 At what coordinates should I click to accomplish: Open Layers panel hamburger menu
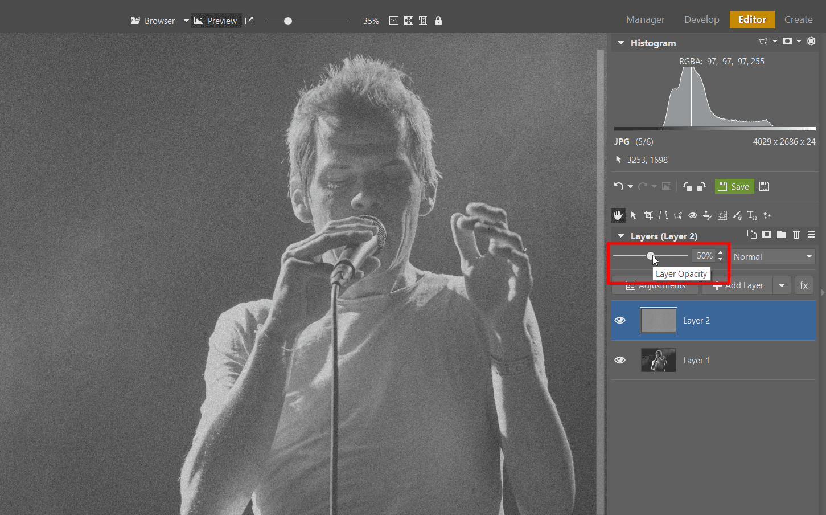(x=811, y=234)
